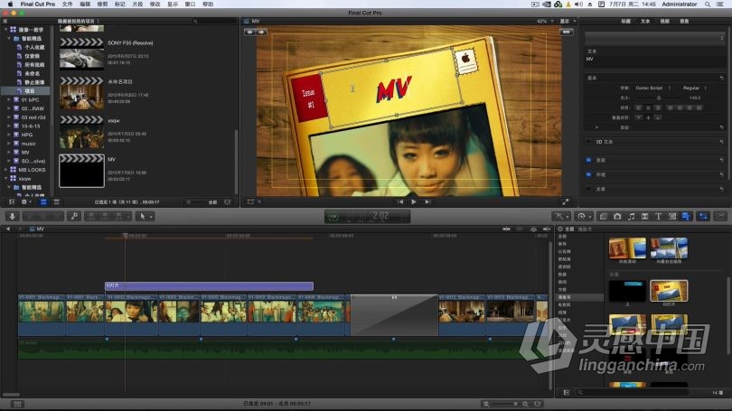Open the titles T browser
The height and width of the screenshot is (411, 732).
click(x=658, y=216)
